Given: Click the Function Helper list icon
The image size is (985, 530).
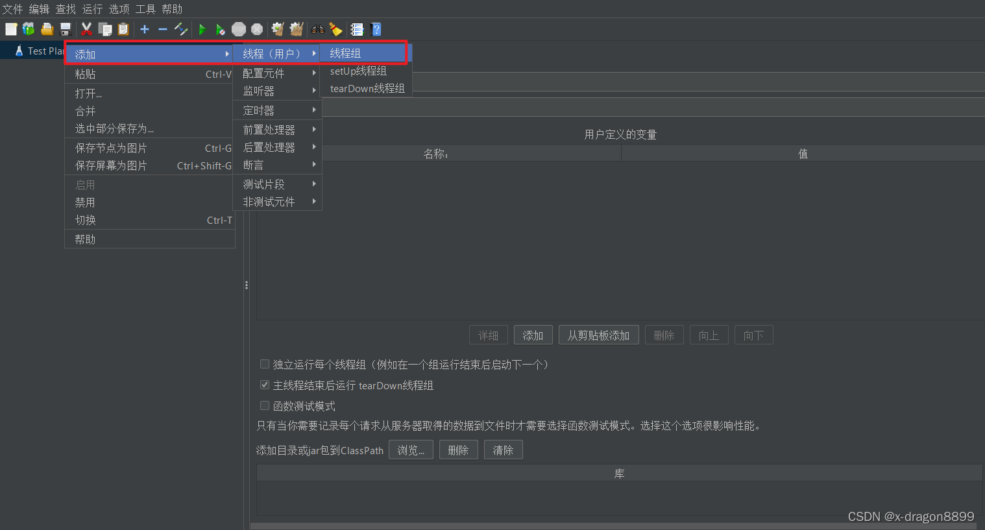Looking at the screenshot, I should (x=357, y=29).
